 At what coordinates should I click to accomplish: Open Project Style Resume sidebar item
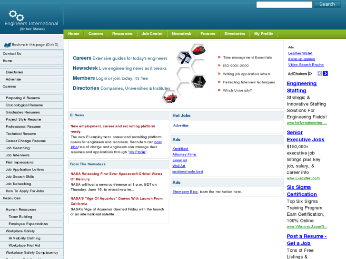[x=32, y=119]
